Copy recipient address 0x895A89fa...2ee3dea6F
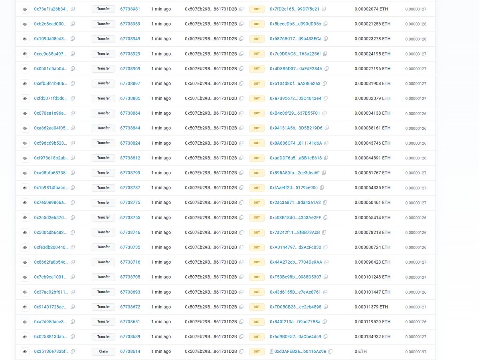This screenshot has height=360, width=479. tap(324, 173)
